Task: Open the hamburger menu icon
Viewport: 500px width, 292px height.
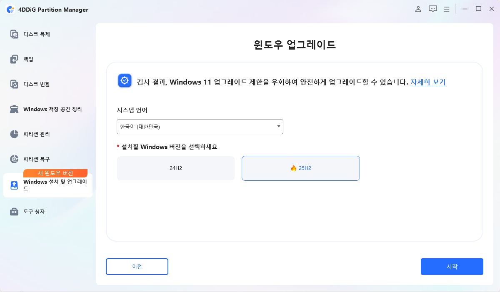Action: click(x=447, y=9)
